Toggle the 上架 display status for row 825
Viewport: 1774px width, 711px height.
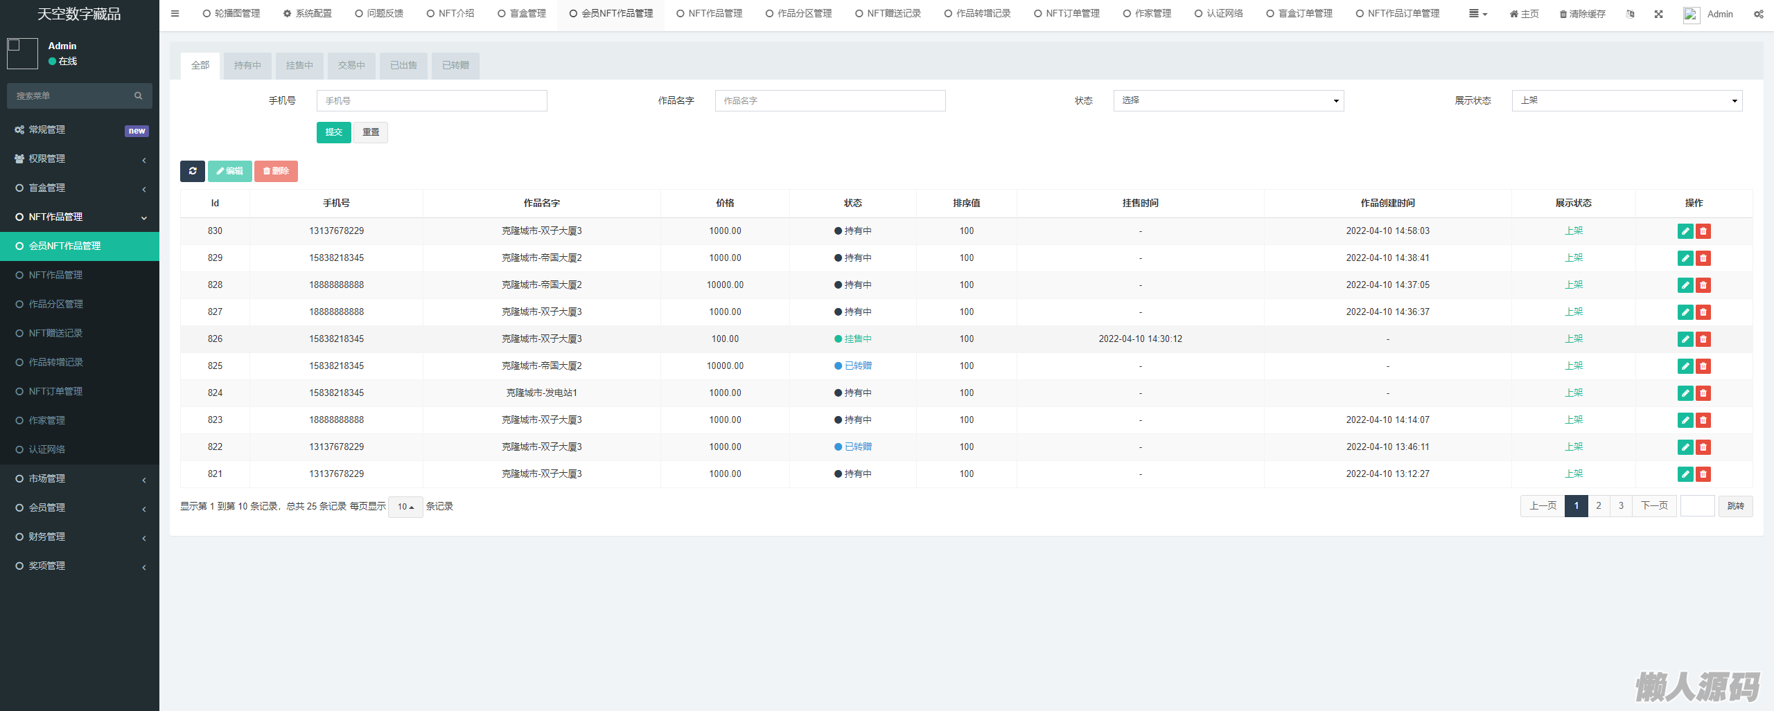coord(1573,366)
